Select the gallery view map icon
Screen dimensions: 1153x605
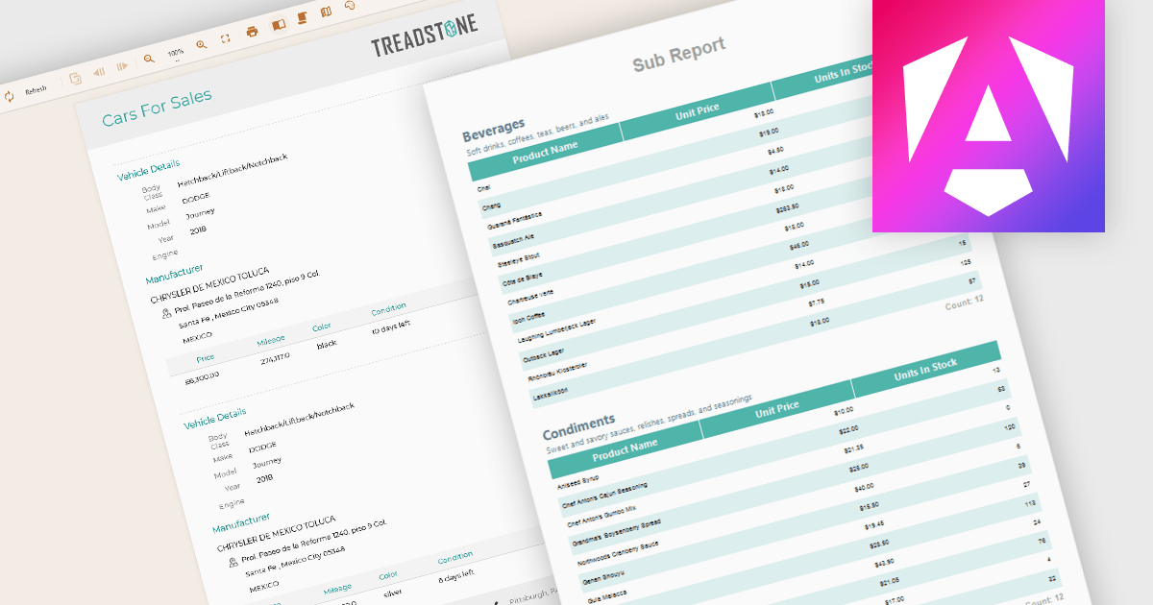(x=326, y=12)
